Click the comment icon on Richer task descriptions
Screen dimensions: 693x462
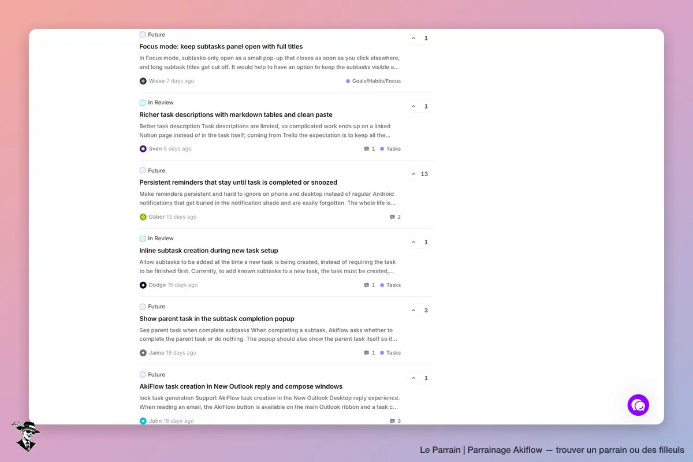[x=367, y=149]
